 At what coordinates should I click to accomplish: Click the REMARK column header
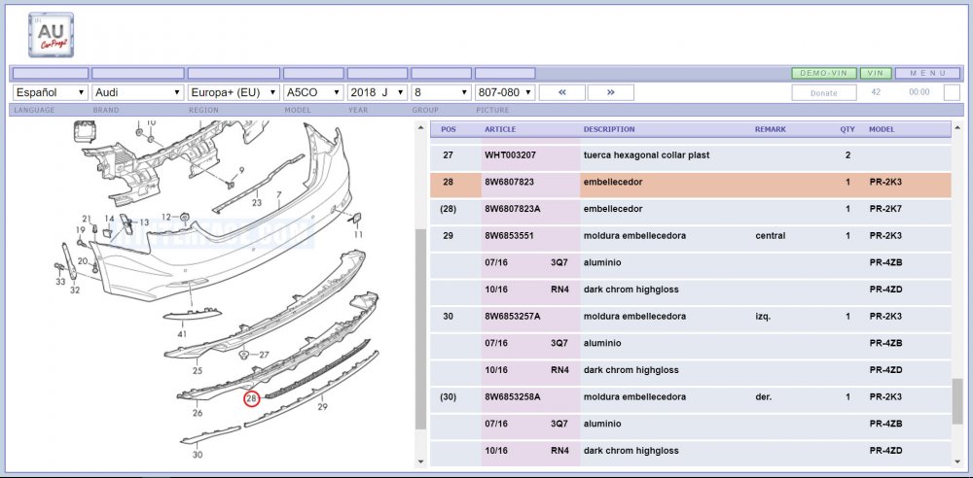[770, 129]
